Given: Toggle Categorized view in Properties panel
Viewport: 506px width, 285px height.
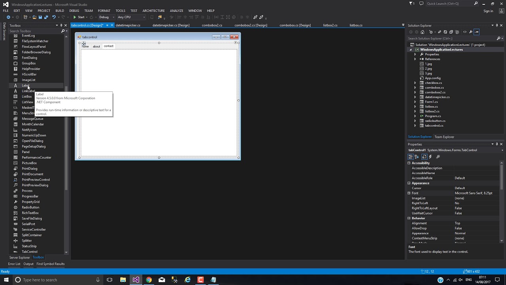Looking at the screenshot, I should 411,157.
